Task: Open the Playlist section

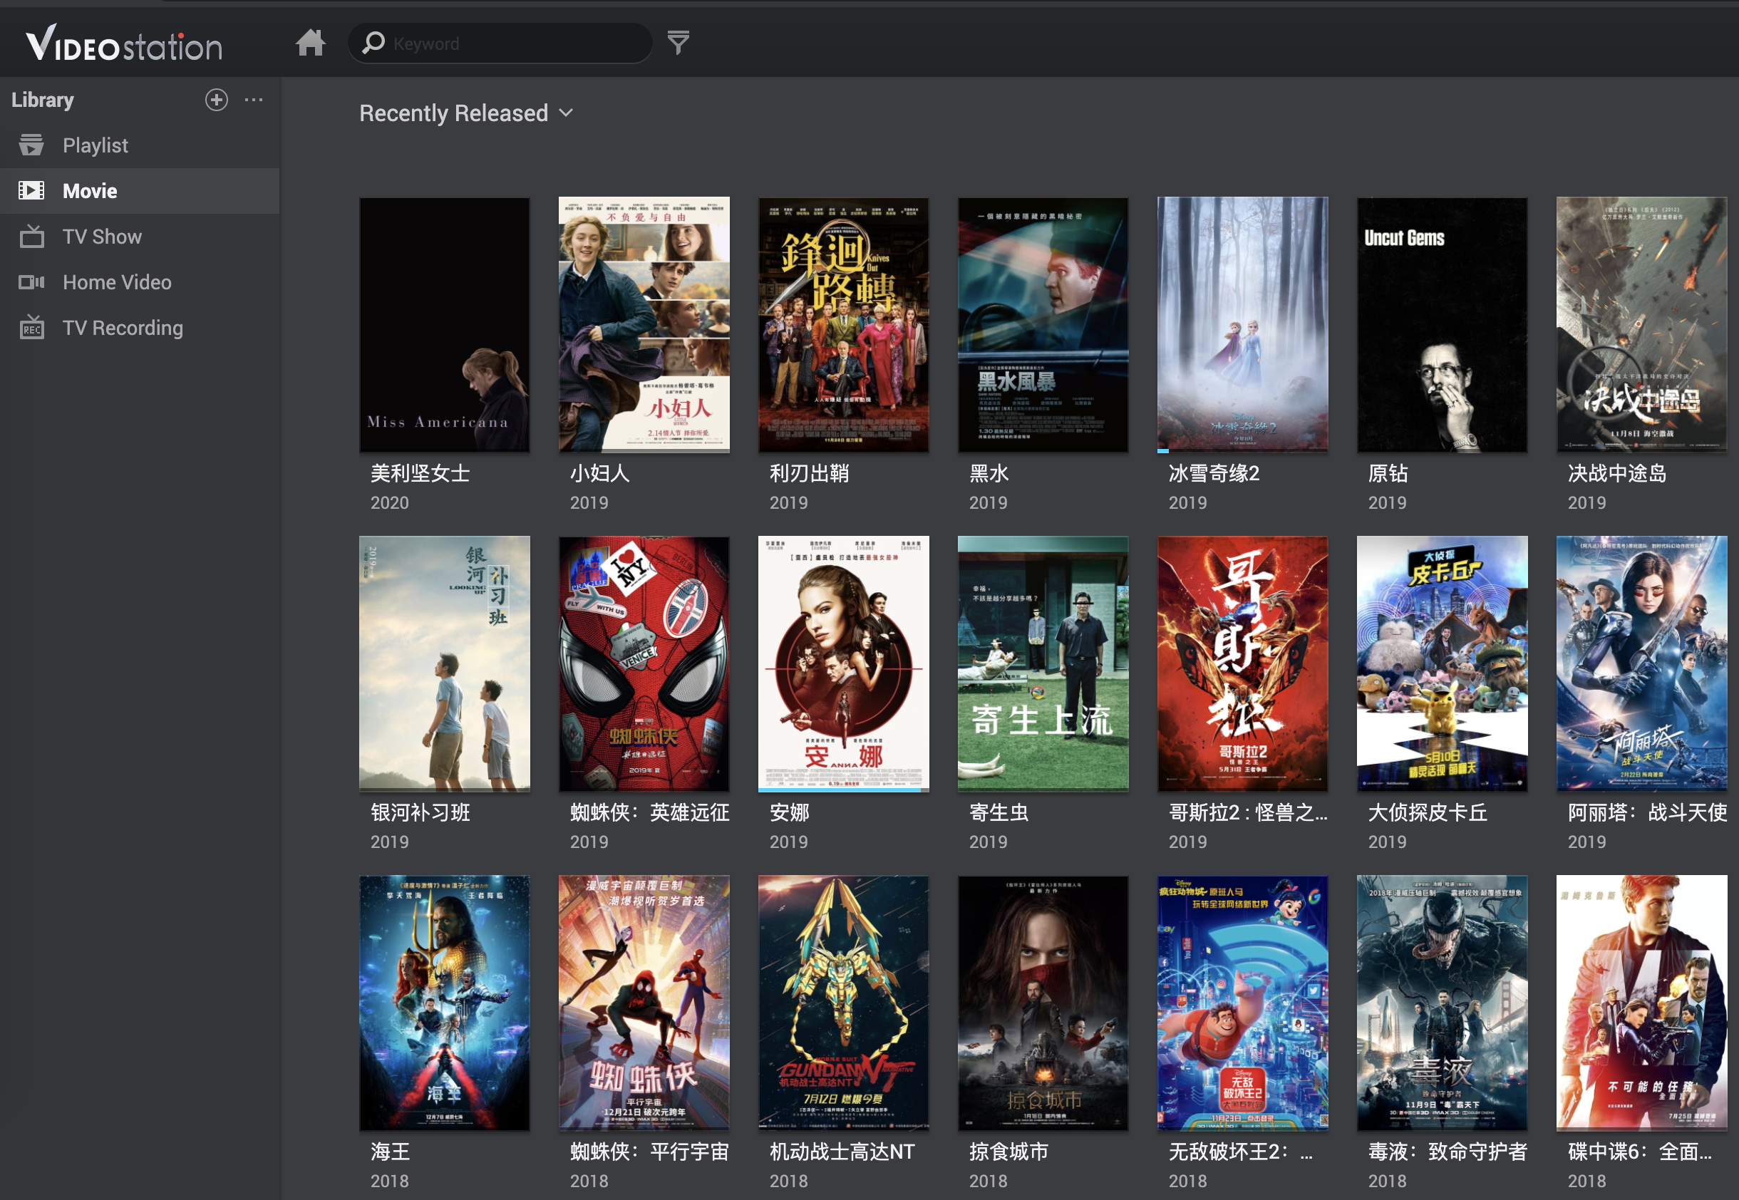Action: (140, 145)
